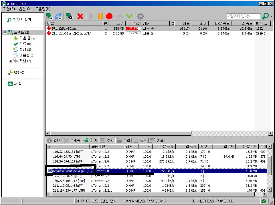Click the green search magnifier icon
This screenshot has height=205, width=275.
tap(265, 16)
